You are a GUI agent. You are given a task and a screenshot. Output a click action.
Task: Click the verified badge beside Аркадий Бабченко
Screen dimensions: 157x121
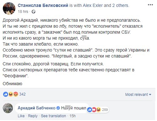click(x=58, y=108)
